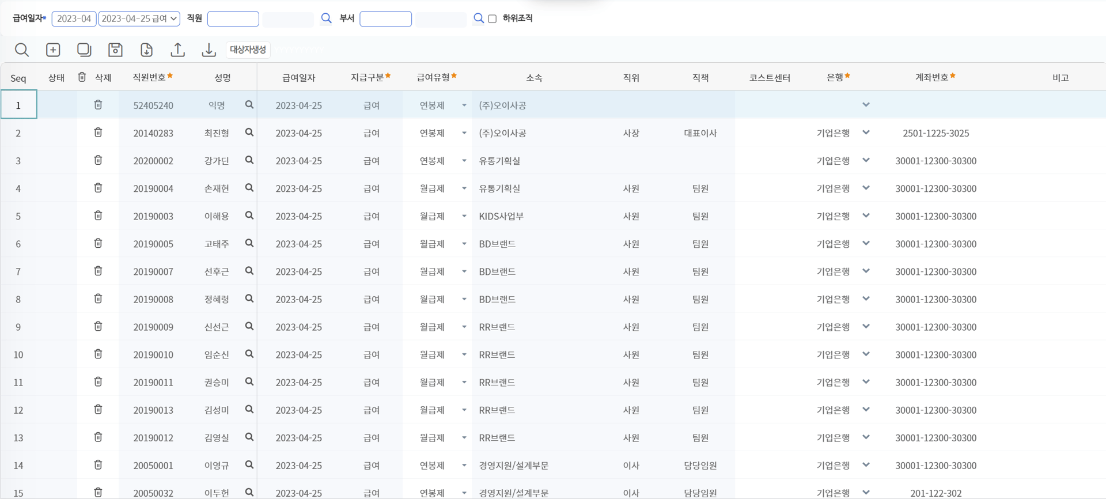Viewport: 1106px width, 499px height.
Task: Click trash icon for 최진형 row
Action: pyautogui.click(x=98, y=133)
